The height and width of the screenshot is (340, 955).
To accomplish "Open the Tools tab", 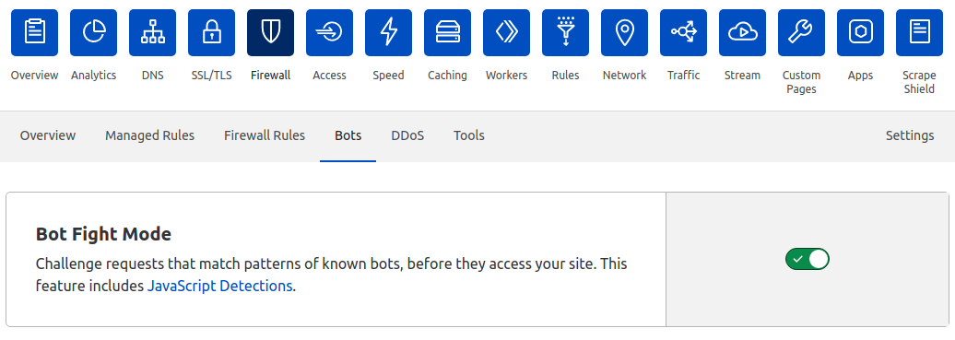I will pyautogui.click(x=469, y=135).
